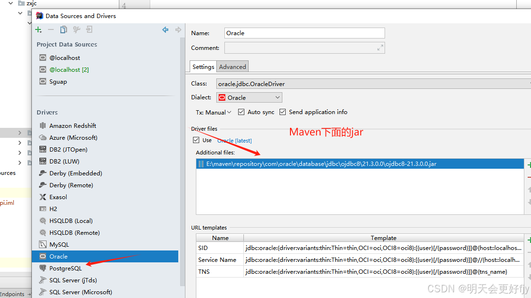Switch to the Settings tab
Viewport: 531px width, 298px height.
203,67
